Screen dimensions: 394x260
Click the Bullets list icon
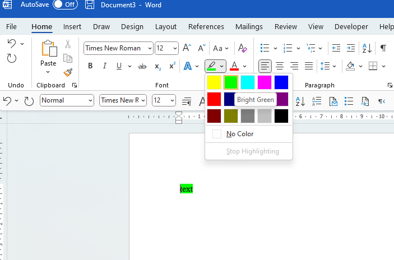point(265,48)
